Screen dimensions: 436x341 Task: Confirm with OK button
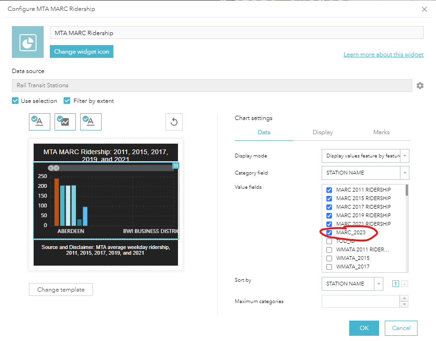pos(364,328)
